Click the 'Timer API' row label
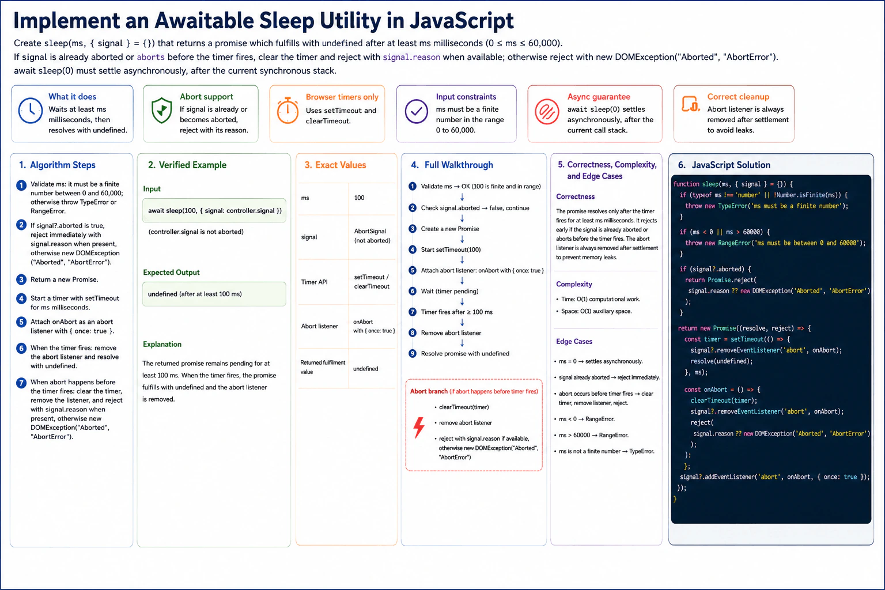Screen dimensions: 885x590 click(314, 282)
